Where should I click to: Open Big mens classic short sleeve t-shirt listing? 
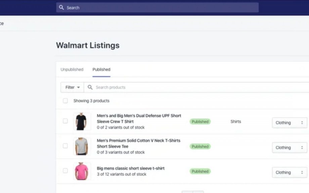[130, 168]
